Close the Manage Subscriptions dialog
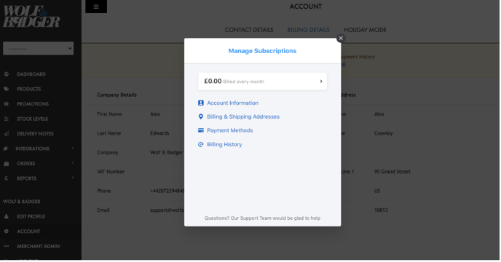The image size is (501, 262). (x=341, y=38)
